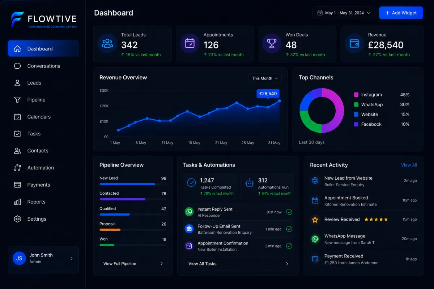Click the £28,540 data point on revenue chart
This screenshot has height=289, width=434.
(x=279, y=101)
